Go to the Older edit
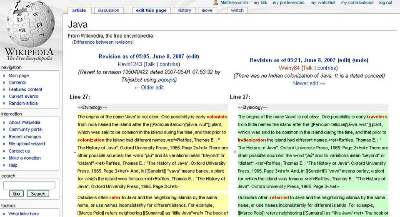 149,88
